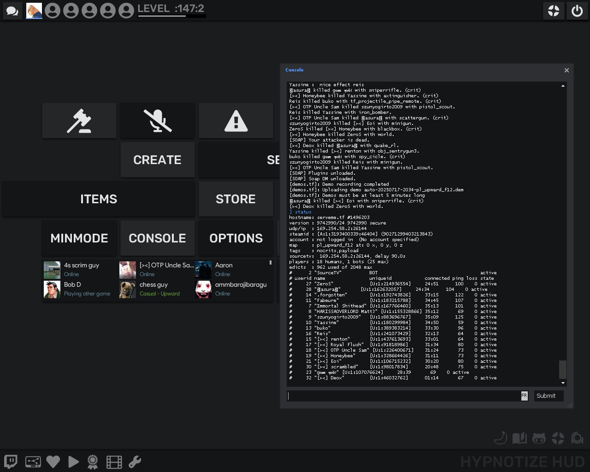Open the wrench tools icon

[x=135, y=461]
